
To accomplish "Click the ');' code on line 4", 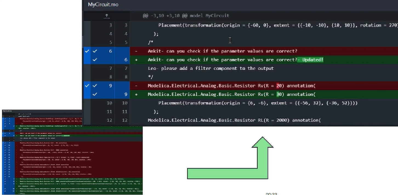I will (156, 34).
